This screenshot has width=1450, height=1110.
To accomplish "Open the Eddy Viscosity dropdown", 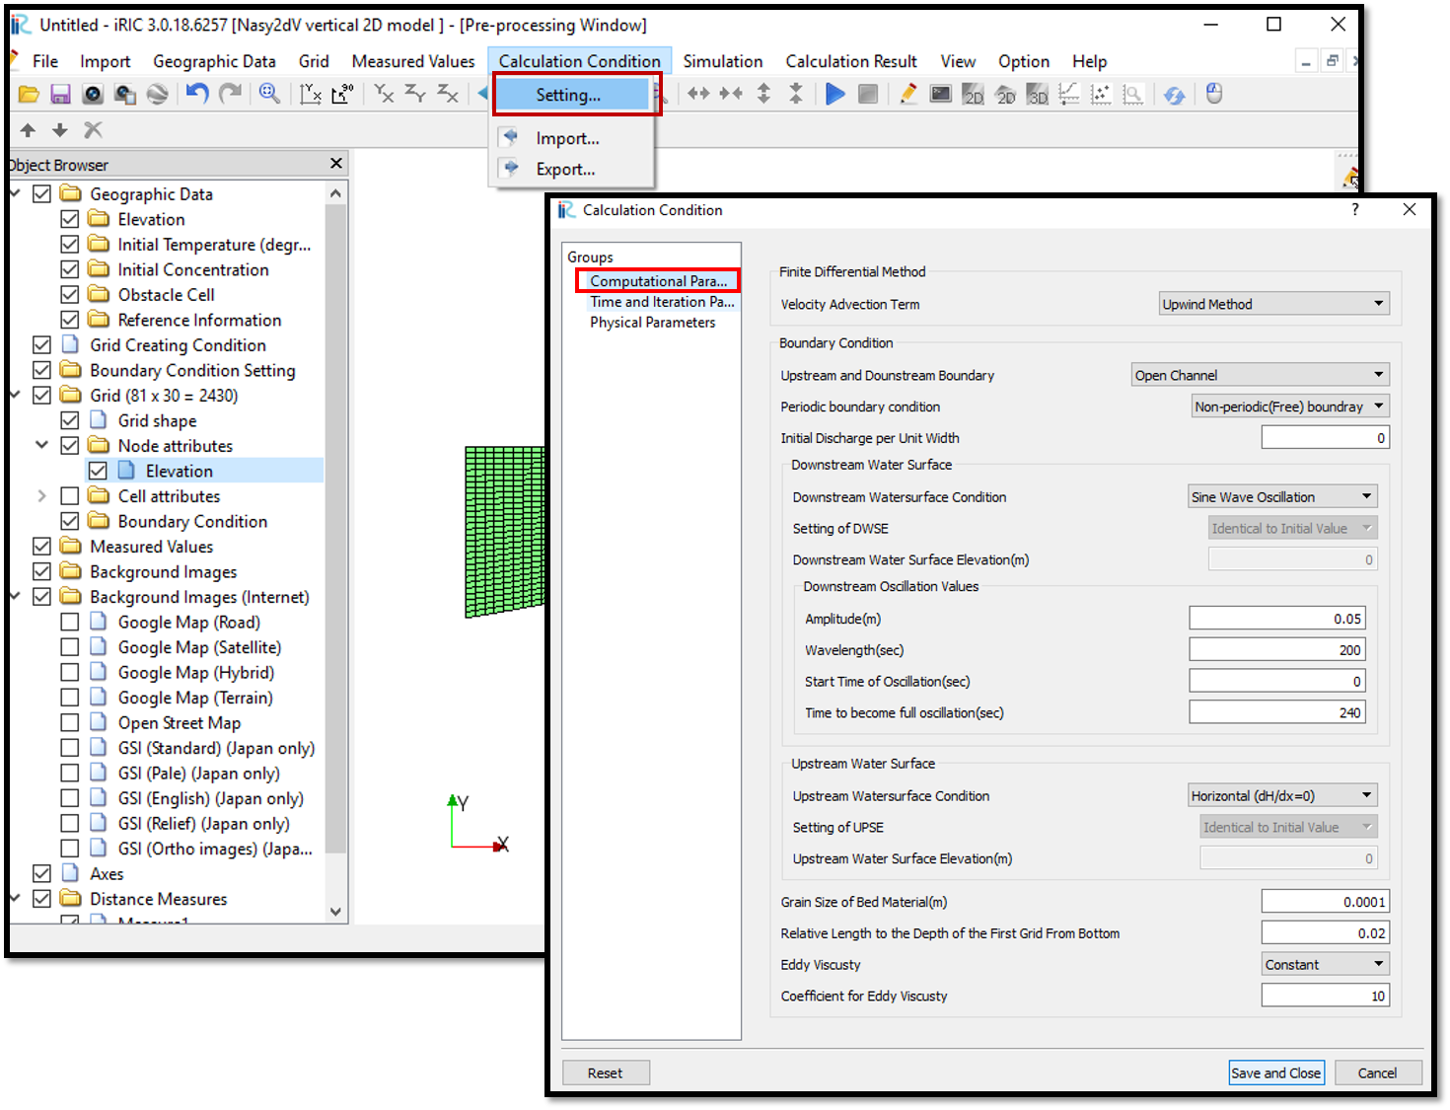I will (x=1325, y=965).
